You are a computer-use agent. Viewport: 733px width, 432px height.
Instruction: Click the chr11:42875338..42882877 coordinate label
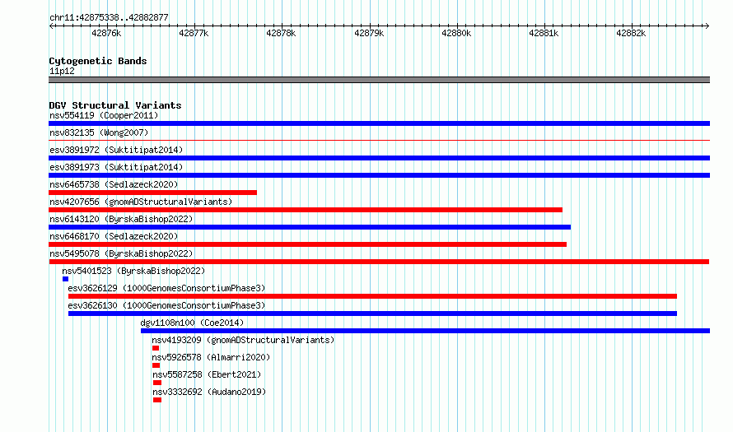(x=109, y=18)
